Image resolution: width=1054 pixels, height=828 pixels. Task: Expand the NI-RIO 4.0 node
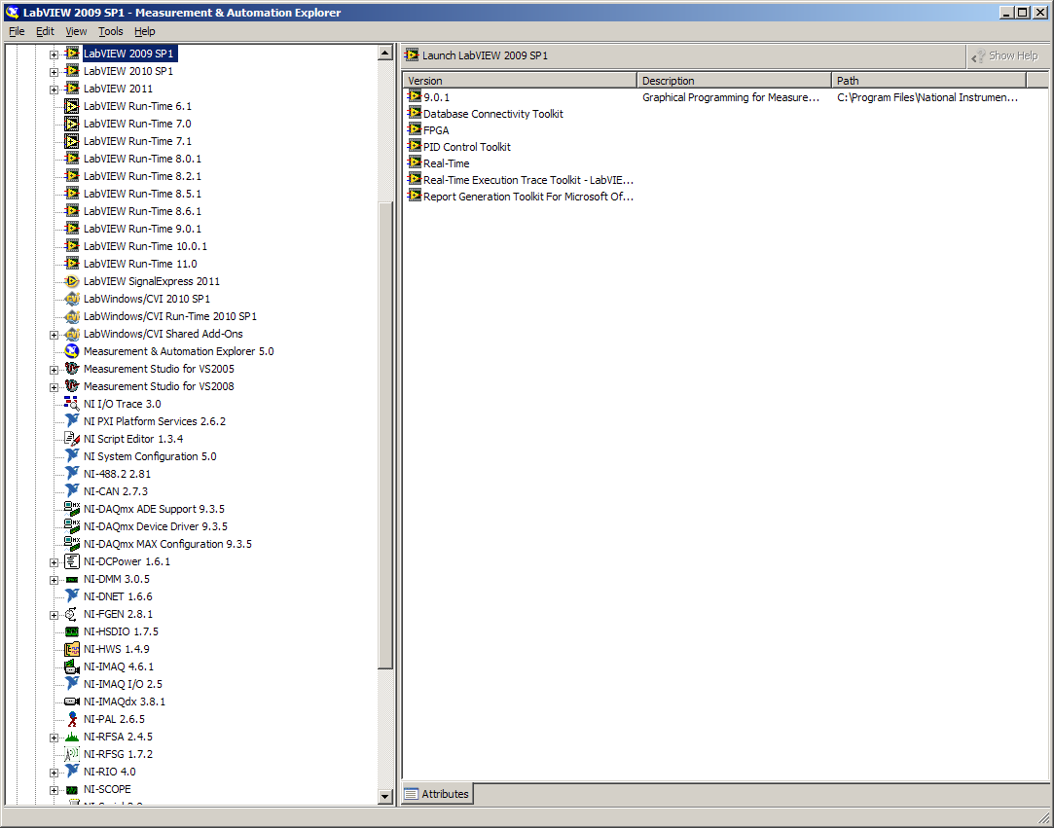click(54, 773)
